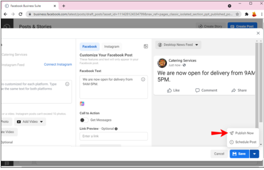
Task: Click the browser address bar
Action: coord(133,14)
